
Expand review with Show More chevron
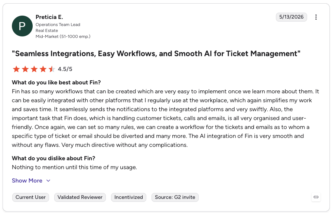[48, 181]
